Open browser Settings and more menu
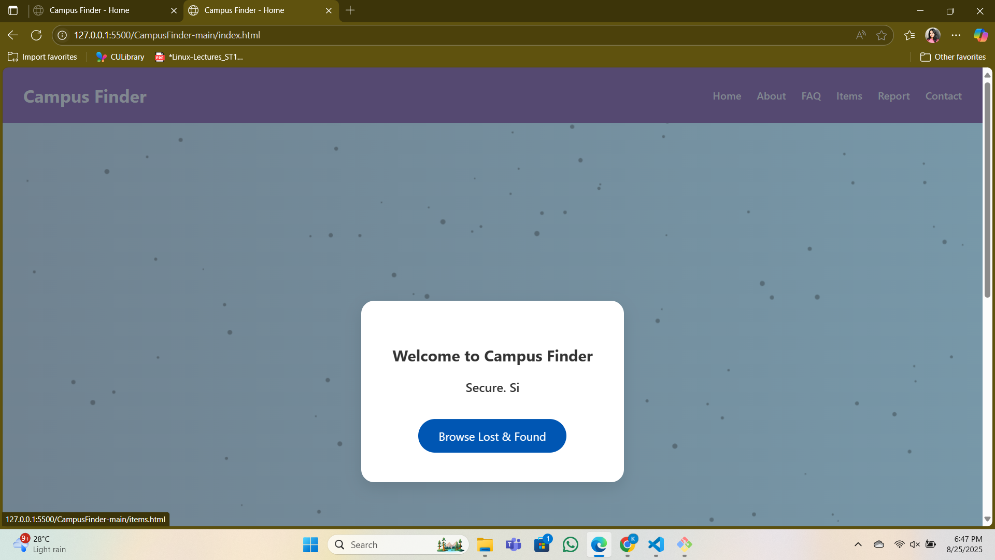995x560 pixels. click(956, 35)
